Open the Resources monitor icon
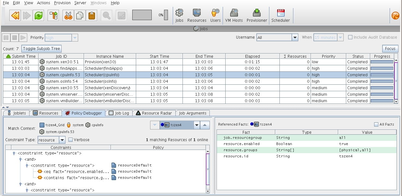The image size is (402, 196). tap(196, 15)
